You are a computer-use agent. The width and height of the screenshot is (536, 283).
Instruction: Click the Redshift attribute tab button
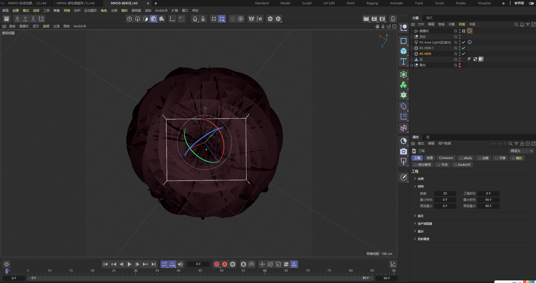coord(462,165)
